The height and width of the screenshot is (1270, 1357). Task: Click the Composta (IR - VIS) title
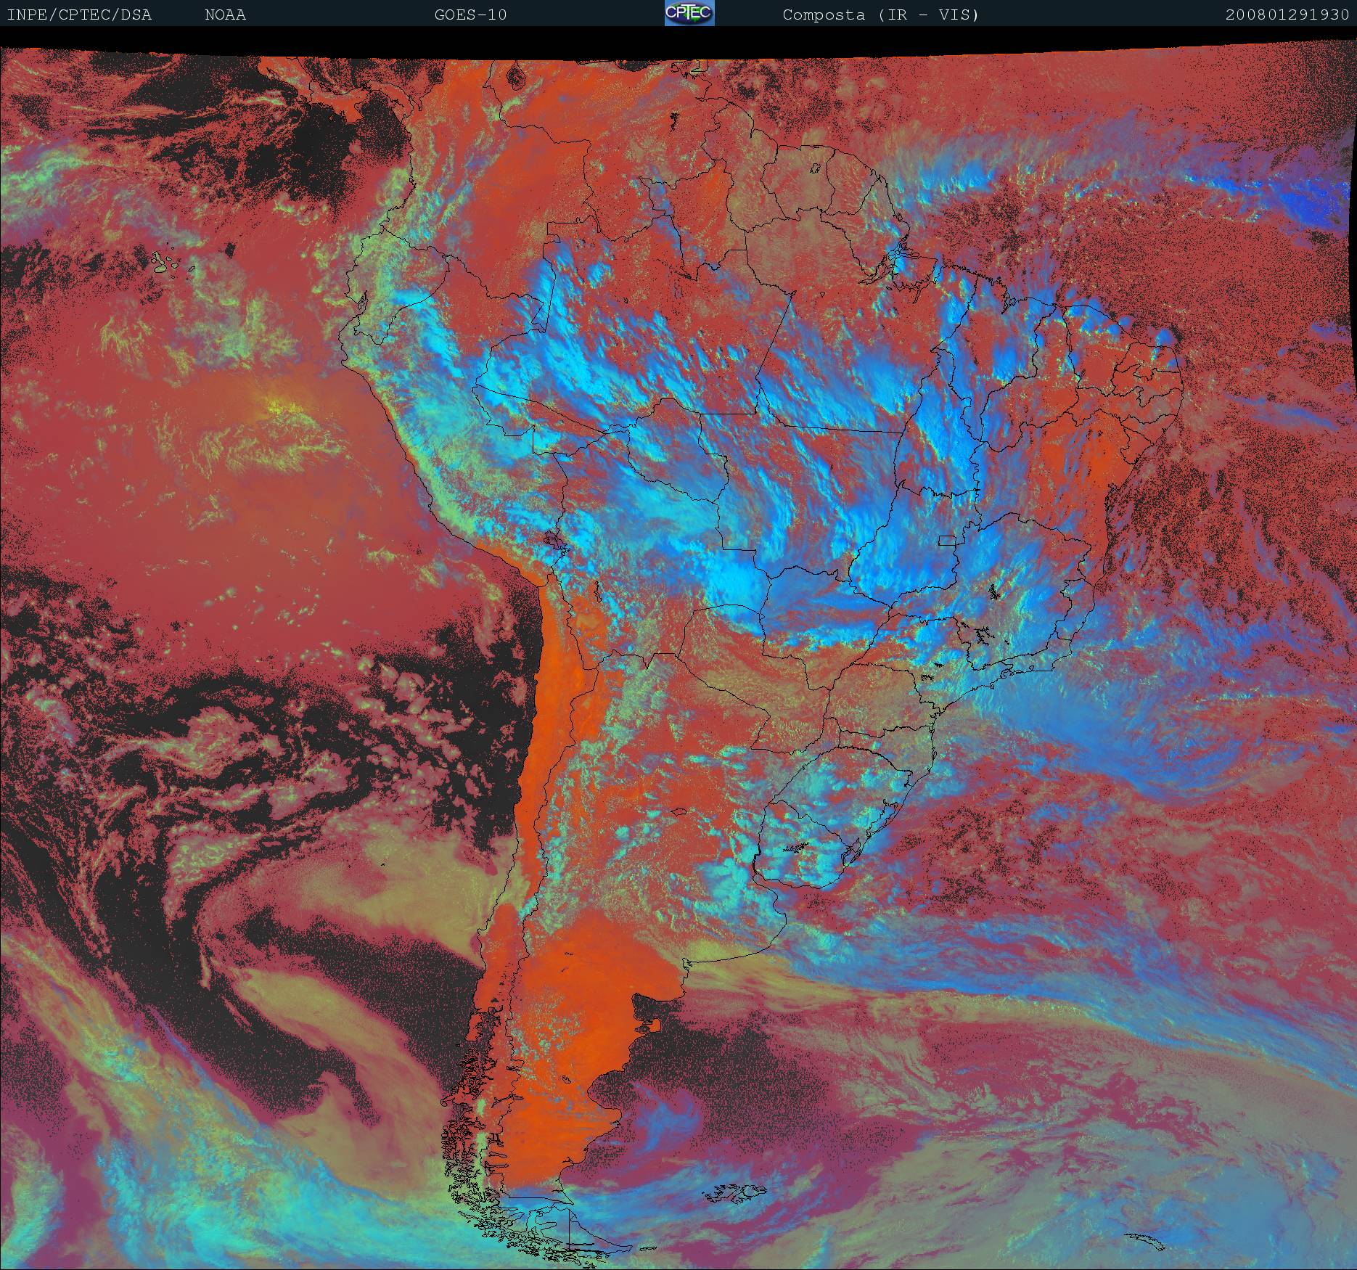[x=880, y=15]
